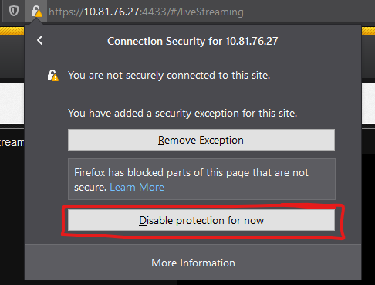
Task: Go back using the panel's left chevron
Action: coord(40,40)
